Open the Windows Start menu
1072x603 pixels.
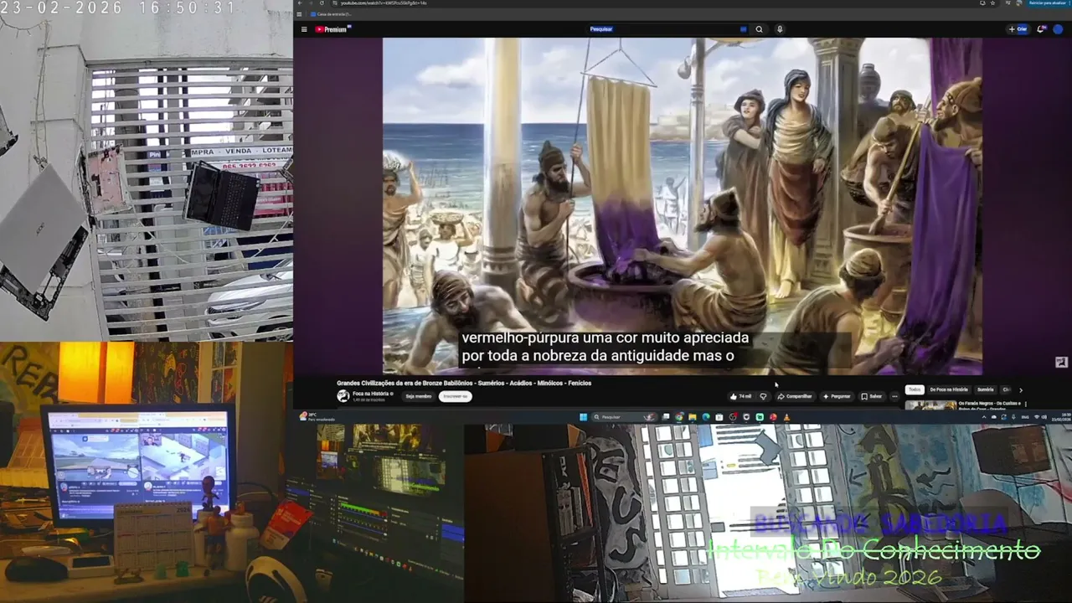pos(583,417)
